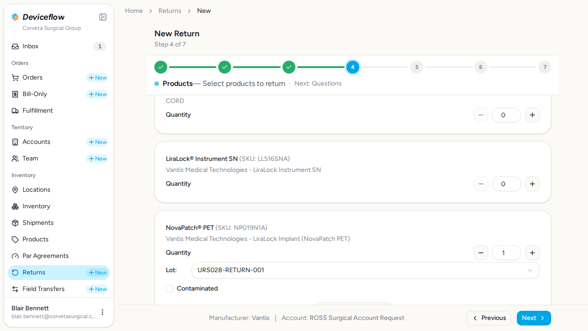
Task: Decrease quantity for CORD product
Action: point(481,115)
